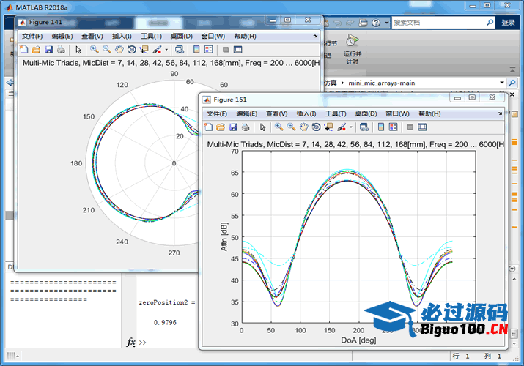Click Print icon in Figure 141 toolbar
The width and height of the screenshot is (524, 366).
pos(61,50)
